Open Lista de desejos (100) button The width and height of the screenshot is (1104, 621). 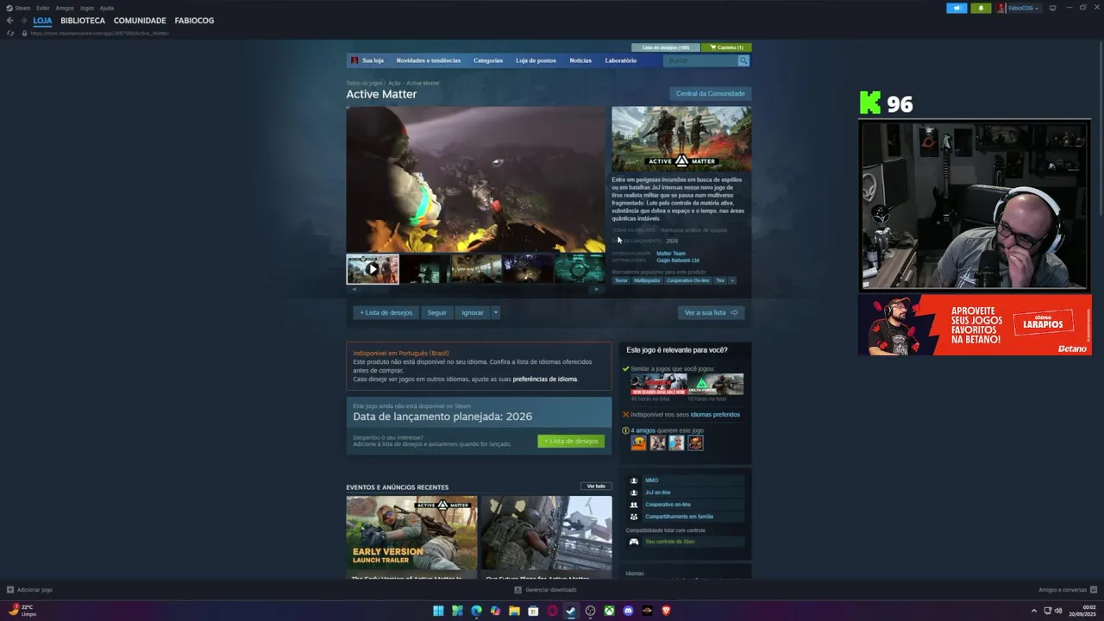coord(666,47)
